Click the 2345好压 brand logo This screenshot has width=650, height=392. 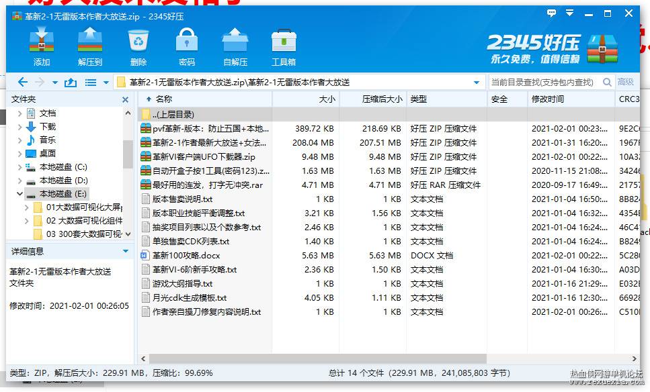pyautogui.click(x=553, y=49)
